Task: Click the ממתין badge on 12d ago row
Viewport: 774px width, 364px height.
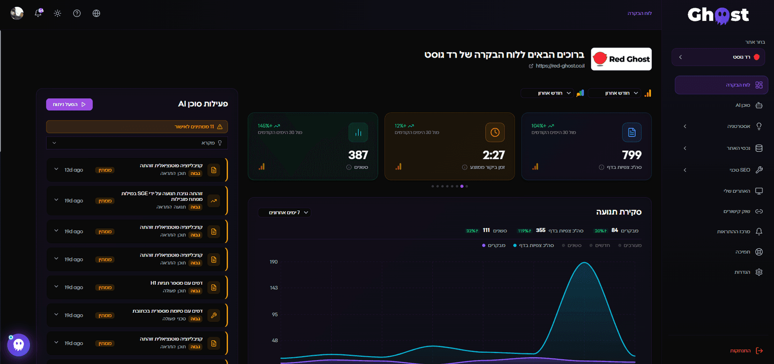Action: click(x=105, y=170)
